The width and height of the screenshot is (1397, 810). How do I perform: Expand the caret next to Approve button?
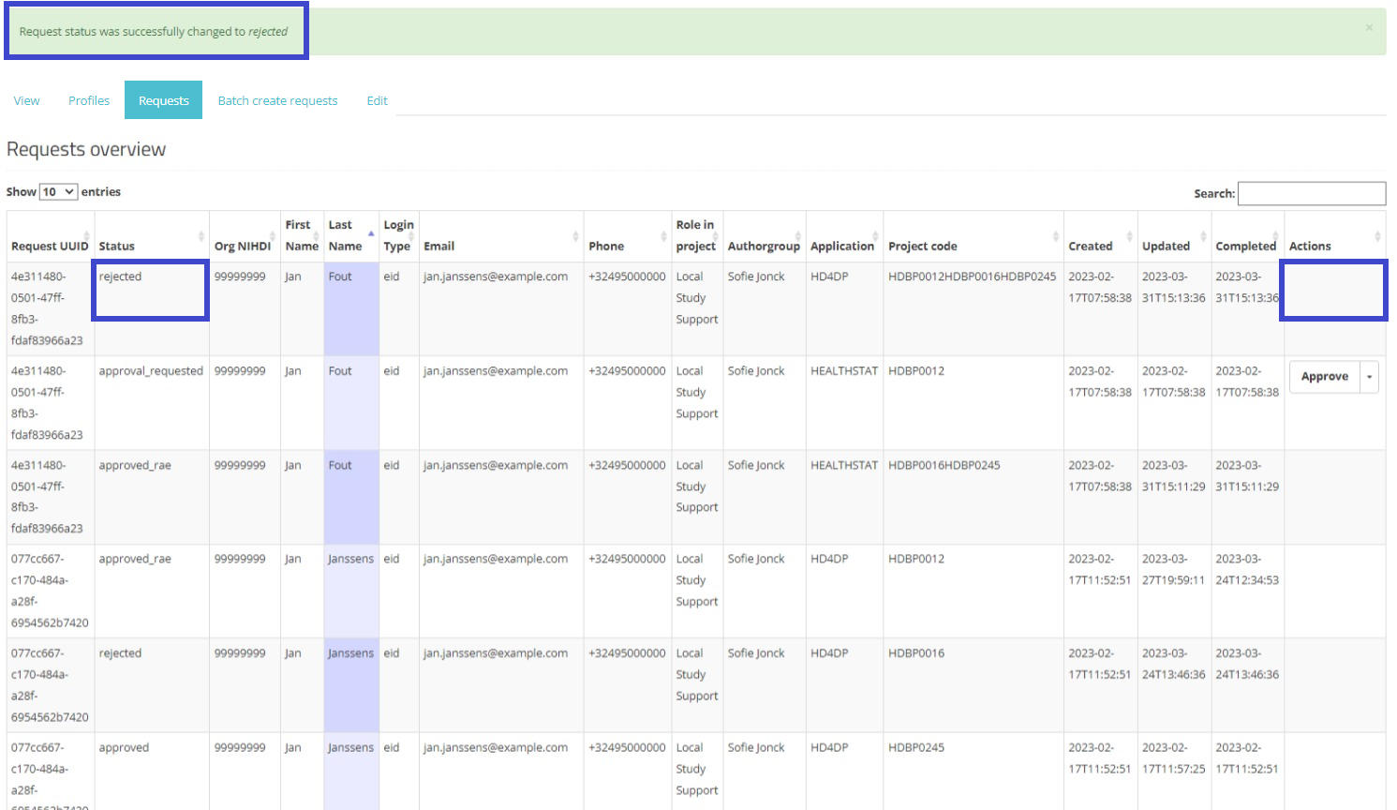pyautogui.click(x=1369, y=377)
